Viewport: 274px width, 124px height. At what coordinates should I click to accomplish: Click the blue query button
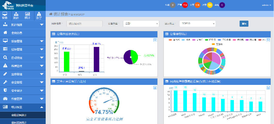pyautogui.click(x=244, y=24)
